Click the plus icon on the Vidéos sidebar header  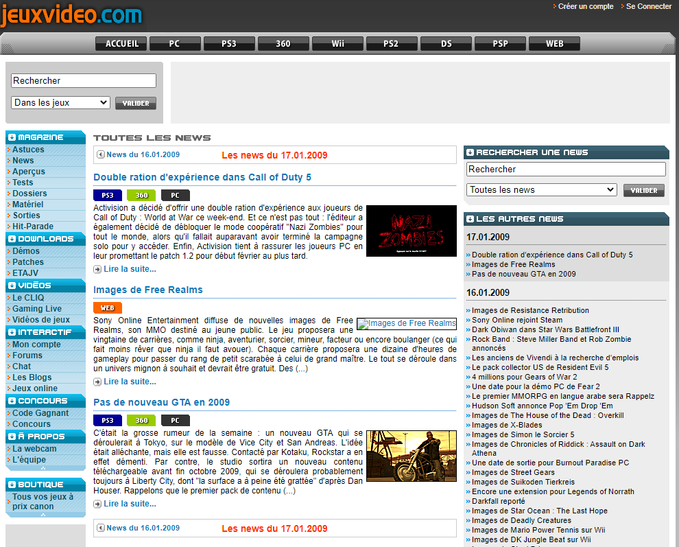(12, 286)
